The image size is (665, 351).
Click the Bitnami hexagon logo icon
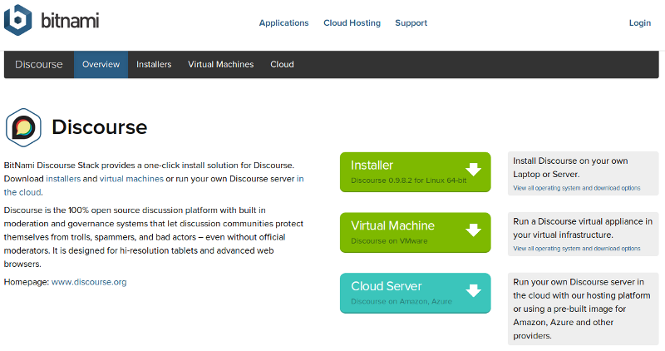coord(17,20)
